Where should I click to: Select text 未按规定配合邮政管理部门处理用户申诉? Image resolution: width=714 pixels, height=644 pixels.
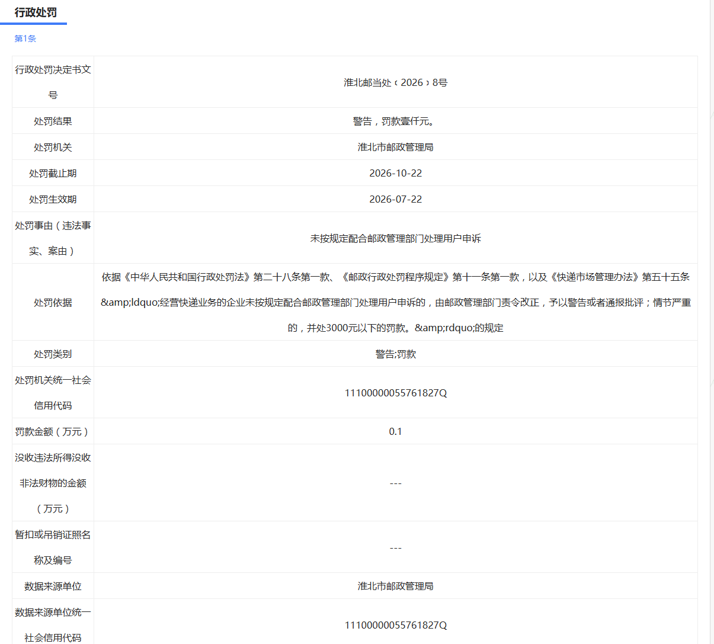[395, 238]
